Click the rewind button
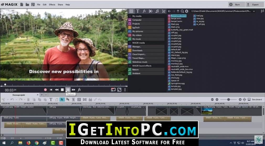 click(57, 90)
